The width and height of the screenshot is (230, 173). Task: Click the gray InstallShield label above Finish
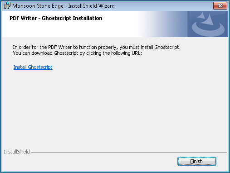click(x=17, y=152)
